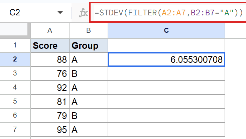Click empty cell C1

click(166, 45)
